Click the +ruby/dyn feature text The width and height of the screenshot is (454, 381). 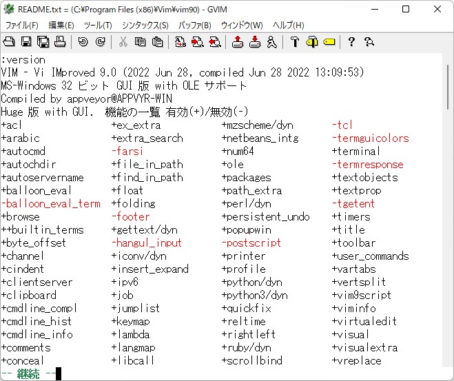tap(247, 347)
